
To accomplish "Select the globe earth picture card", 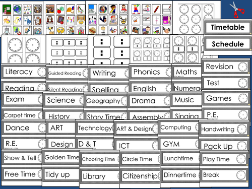I will [x=17, y=10].
